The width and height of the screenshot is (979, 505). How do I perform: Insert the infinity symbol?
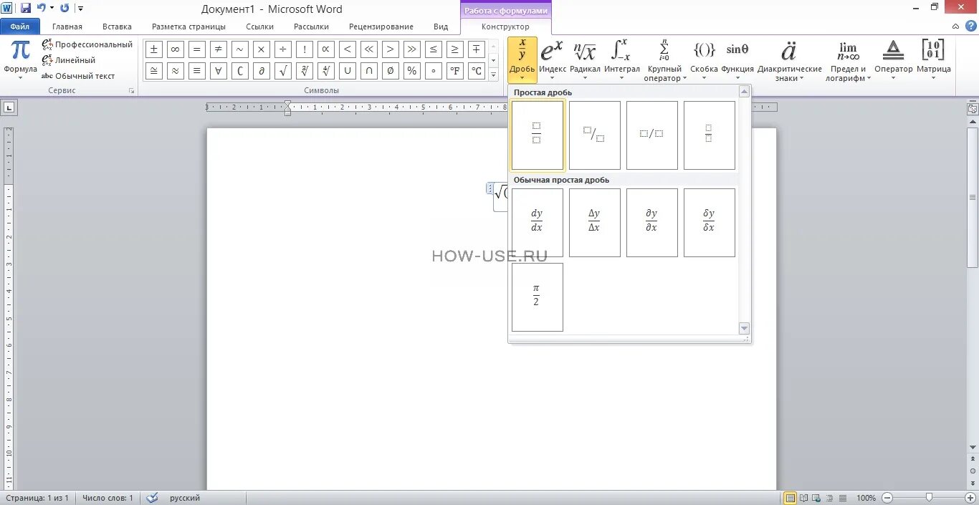pyautogui.click(x=175, y=49)
